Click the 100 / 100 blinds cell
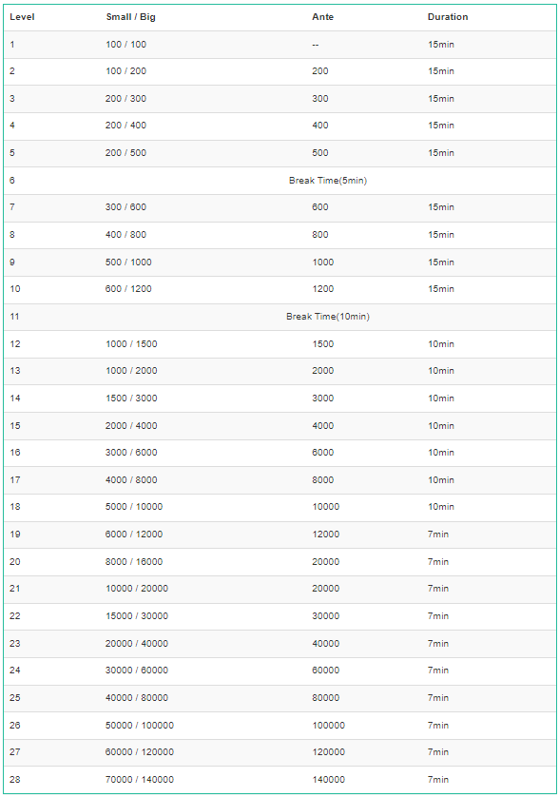This screenshot has width=559, height=797. pyautogui.click(x=126, y=44)
